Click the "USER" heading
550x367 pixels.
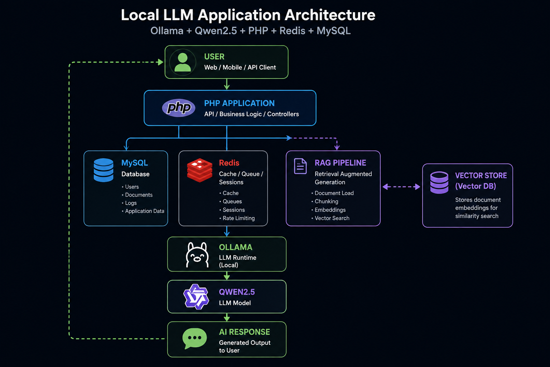214,57
